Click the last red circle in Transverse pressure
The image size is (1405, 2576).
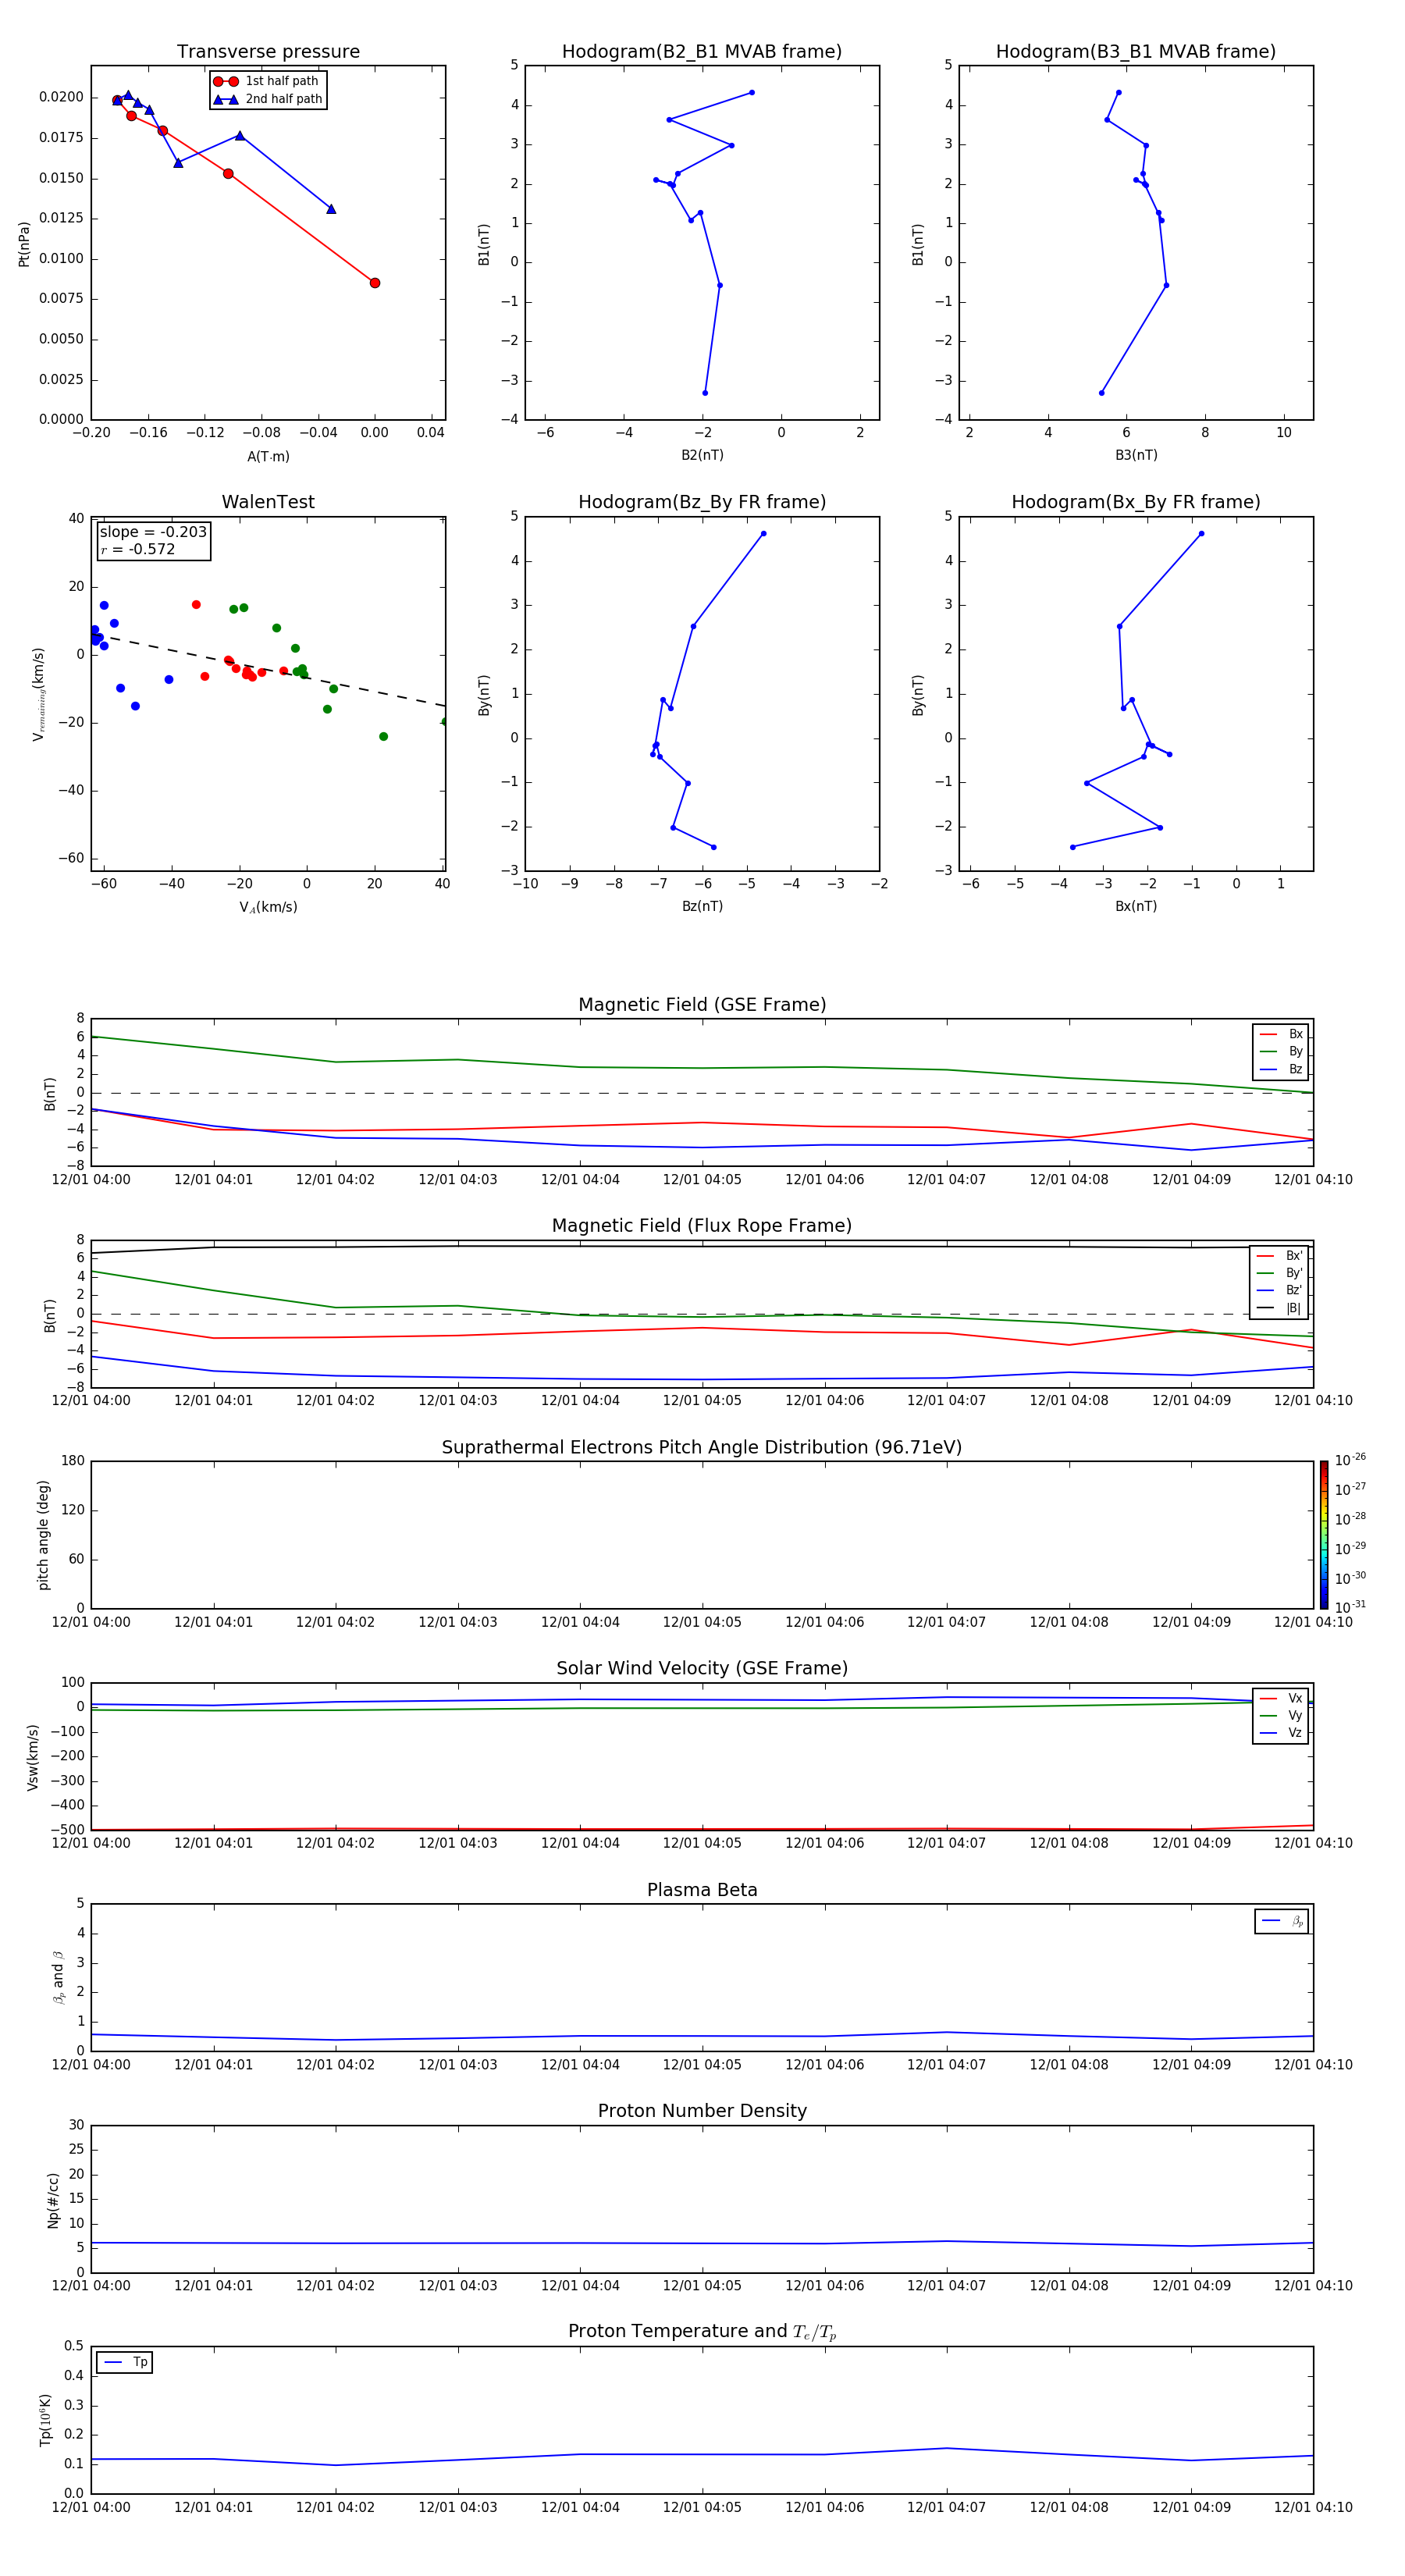coord(375,283)
